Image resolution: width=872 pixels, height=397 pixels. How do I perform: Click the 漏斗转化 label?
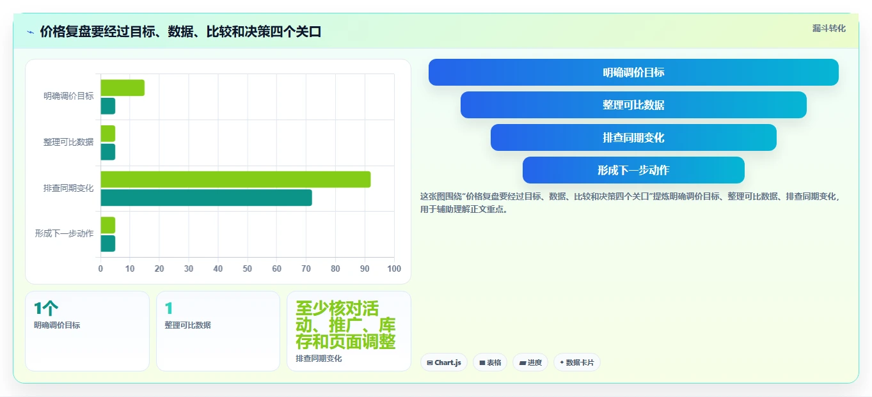(x=828, y=28)
